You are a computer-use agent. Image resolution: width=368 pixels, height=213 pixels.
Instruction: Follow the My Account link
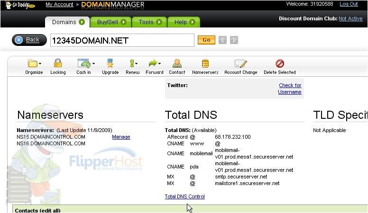(x=59, y=4)
